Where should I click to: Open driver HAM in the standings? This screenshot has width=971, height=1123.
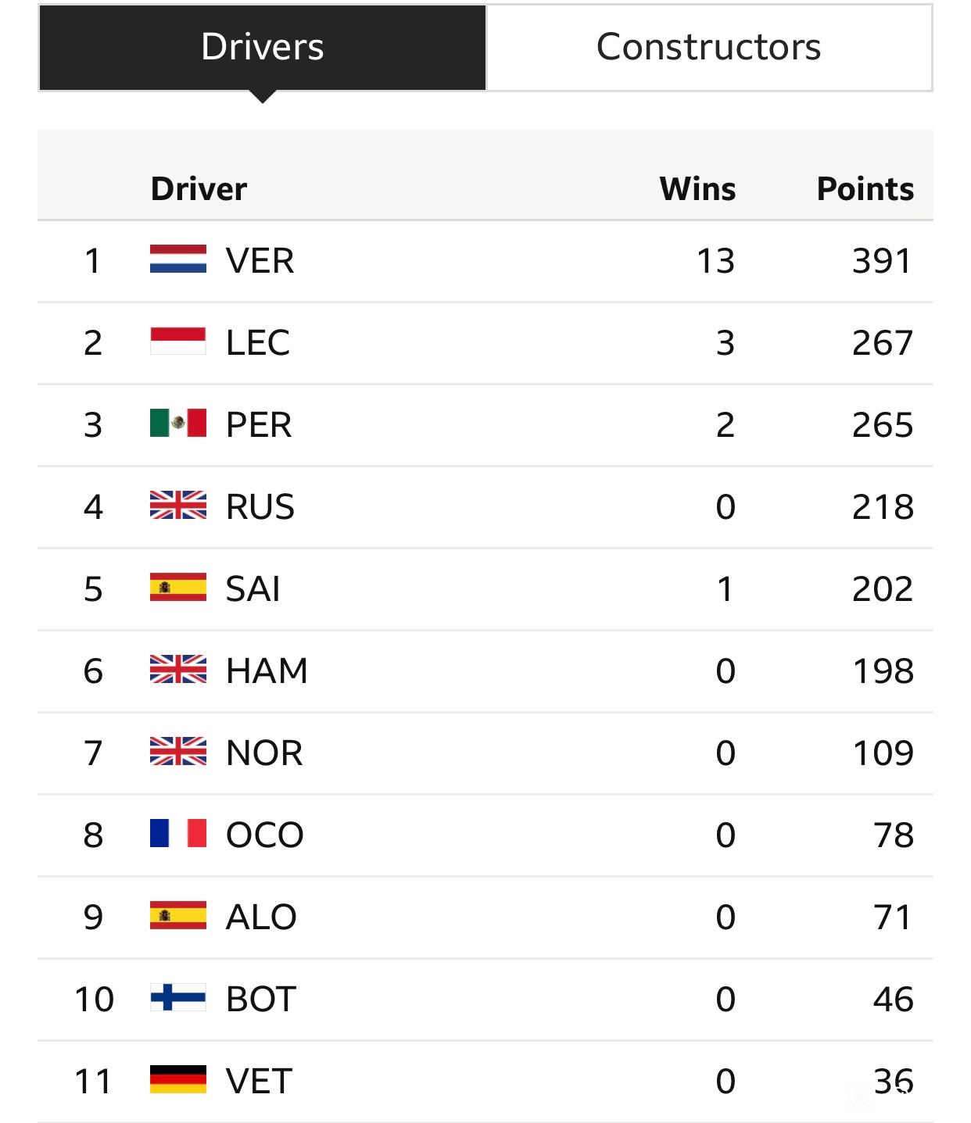click(x=267, y=671)
